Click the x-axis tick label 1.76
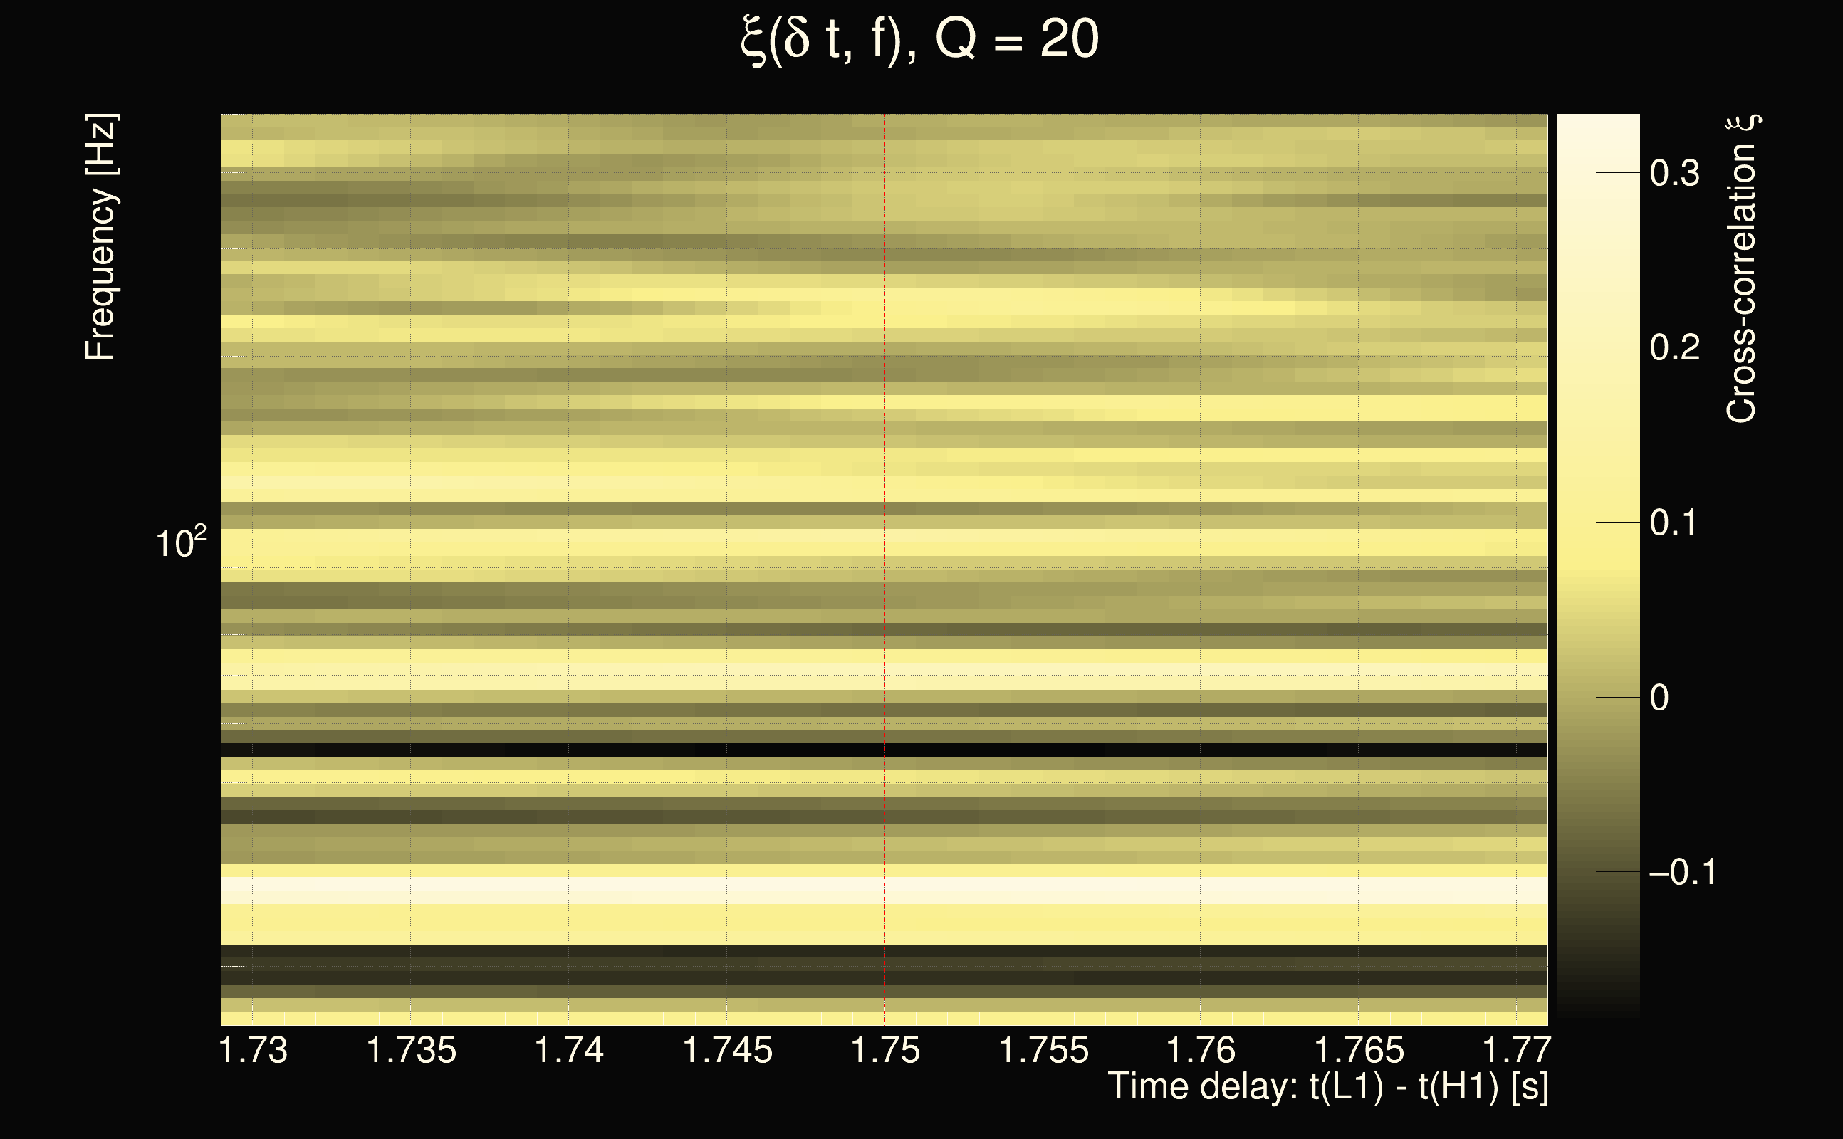 (1201, 1050)
